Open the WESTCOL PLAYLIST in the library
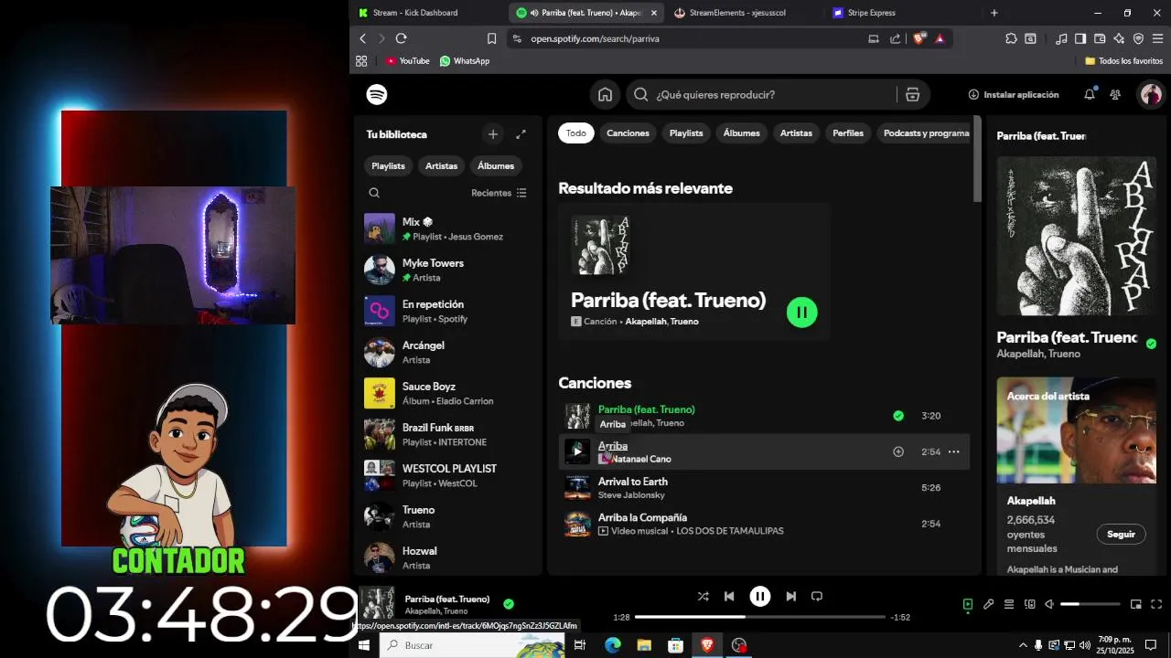This screenshot has width=1171, height=658. pos(446,475)
